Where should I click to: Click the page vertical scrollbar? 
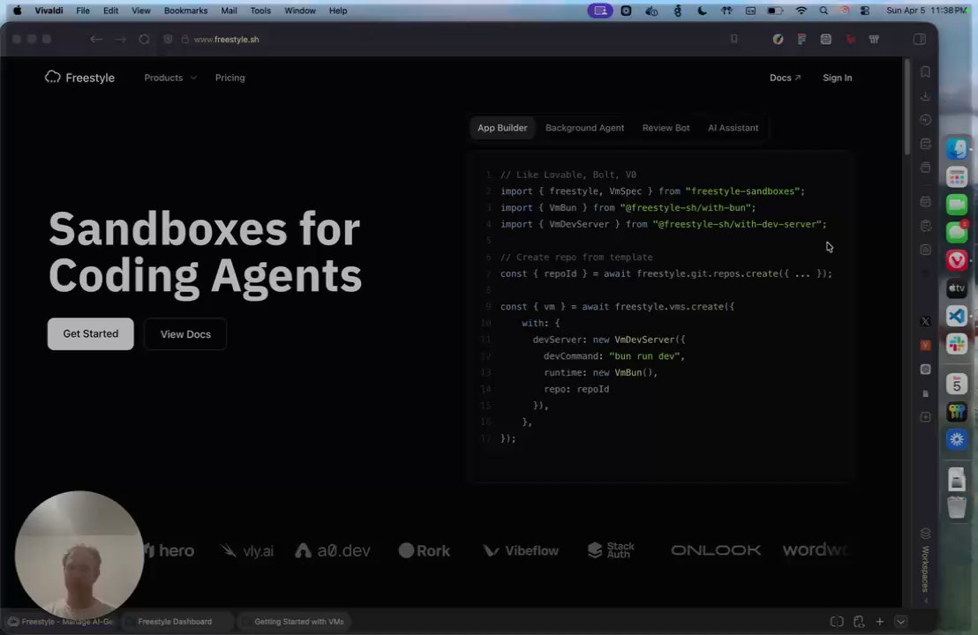click(907, 106)
